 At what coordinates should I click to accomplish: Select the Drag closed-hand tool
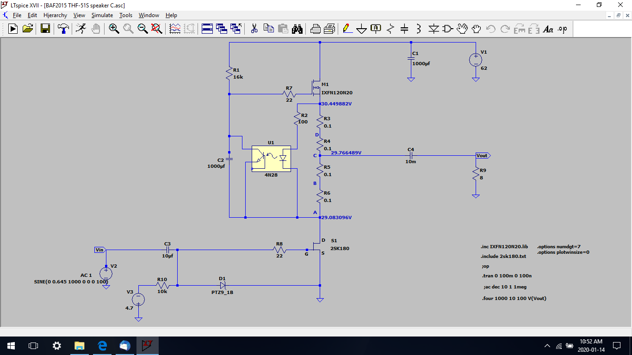(x=477, y=29)
